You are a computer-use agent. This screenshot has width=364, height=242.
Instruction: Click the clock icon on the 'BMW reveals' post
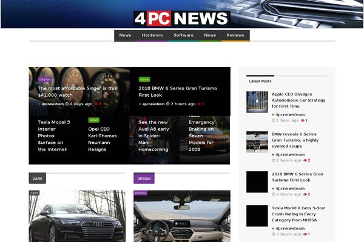point(274,160)
